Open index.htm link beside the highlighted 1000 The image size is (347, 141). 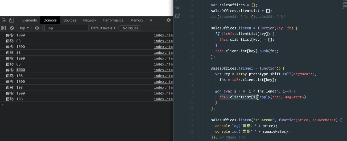pyautogui.click(x=163, y=70)
